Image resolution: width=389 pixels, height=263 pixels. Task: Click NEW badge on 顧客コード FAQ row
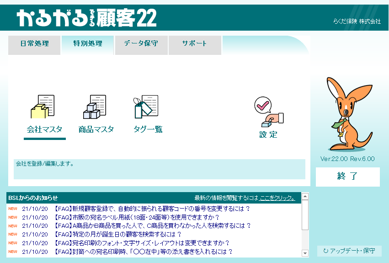pyautogui.click(x=13, y=209)
